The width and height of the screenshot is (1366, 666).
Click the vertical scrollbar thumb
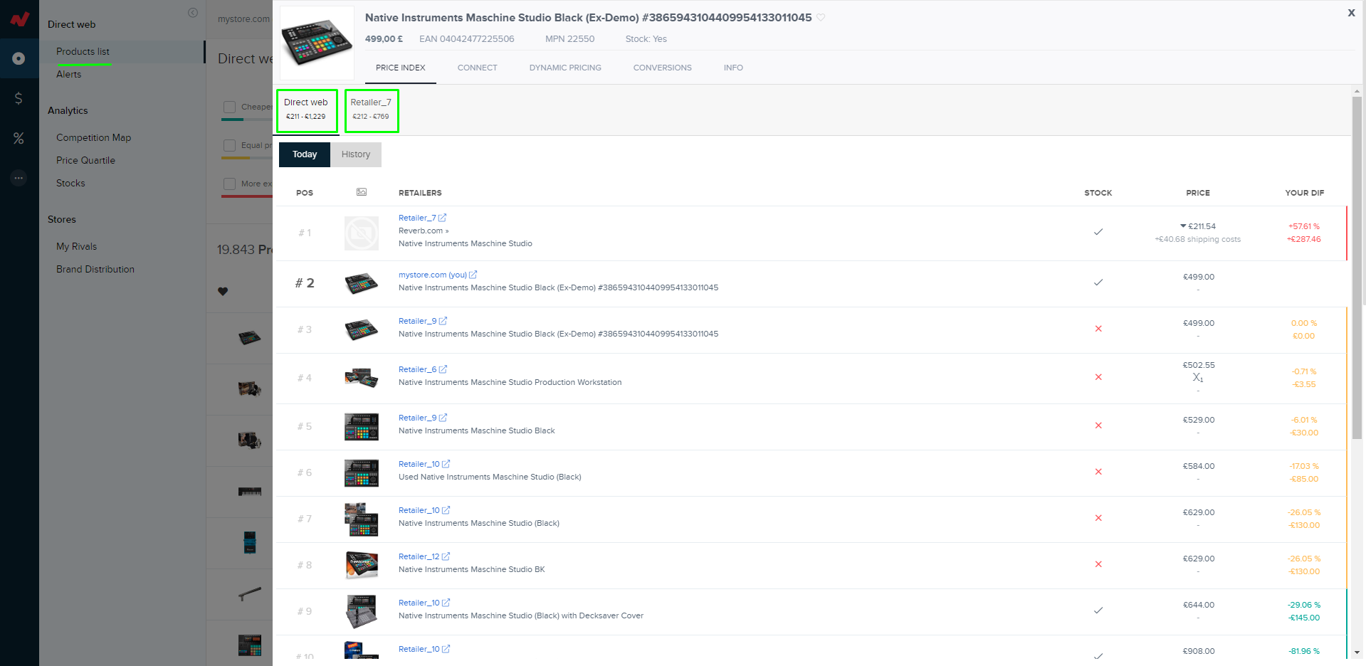(x=1357, y=268)
